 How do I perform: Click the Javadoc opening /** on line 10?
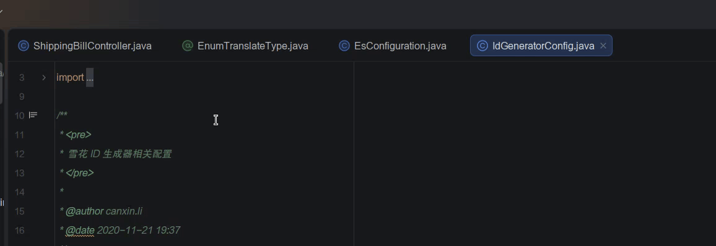pos(62,115)
